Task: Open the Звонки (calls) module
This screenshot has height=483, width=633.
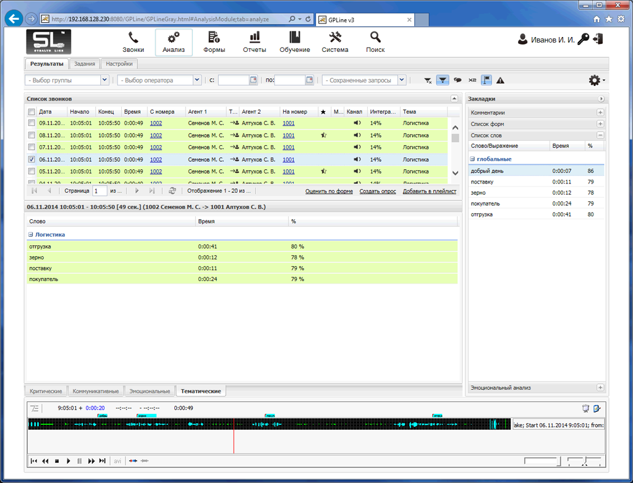Action: [x=133, y=42]
